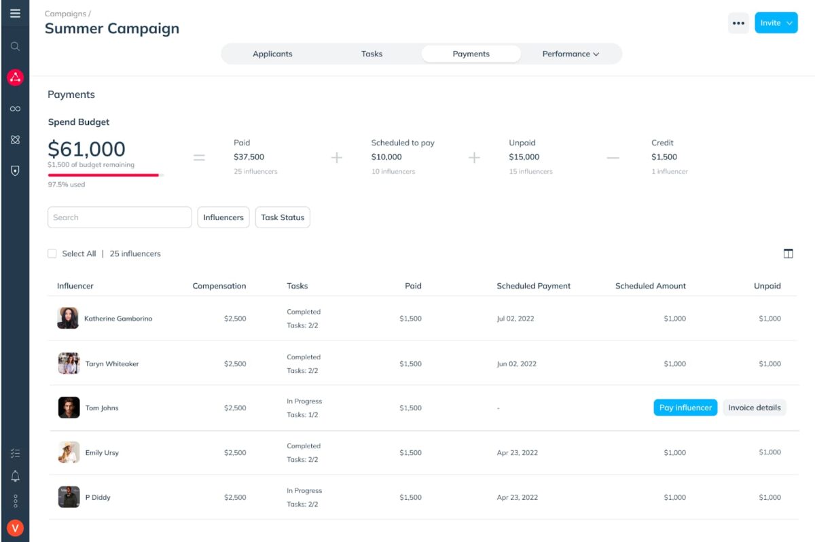
Task: View Invoice details for Tom Johns
Action: pyautogui.click(x=755, y=408)
